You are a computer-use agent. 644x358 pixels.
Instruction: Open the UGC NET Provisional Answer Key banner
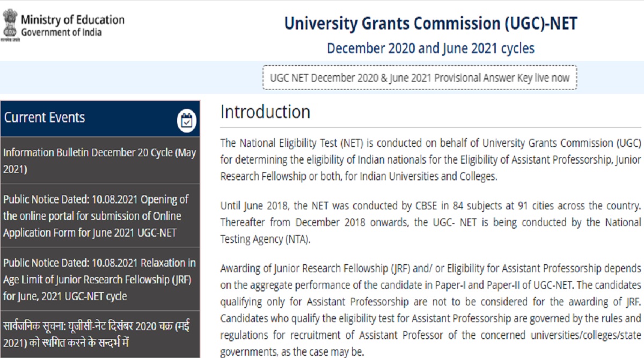pos(419,77)
